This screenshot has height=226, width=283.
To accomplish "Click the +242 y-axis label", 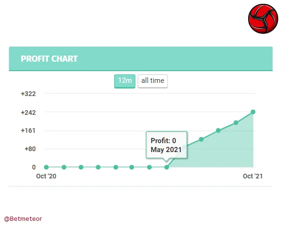I will click(x=28, y=113).
